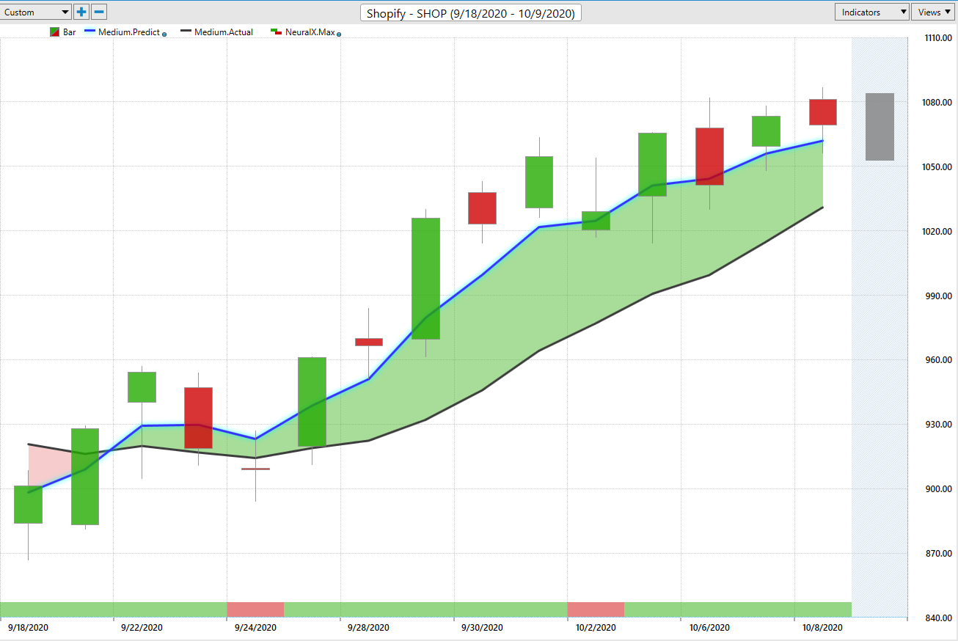958x641 pixels.
Task: Click the red NeuralX segment above 10/2/2020
Action: 596,609
